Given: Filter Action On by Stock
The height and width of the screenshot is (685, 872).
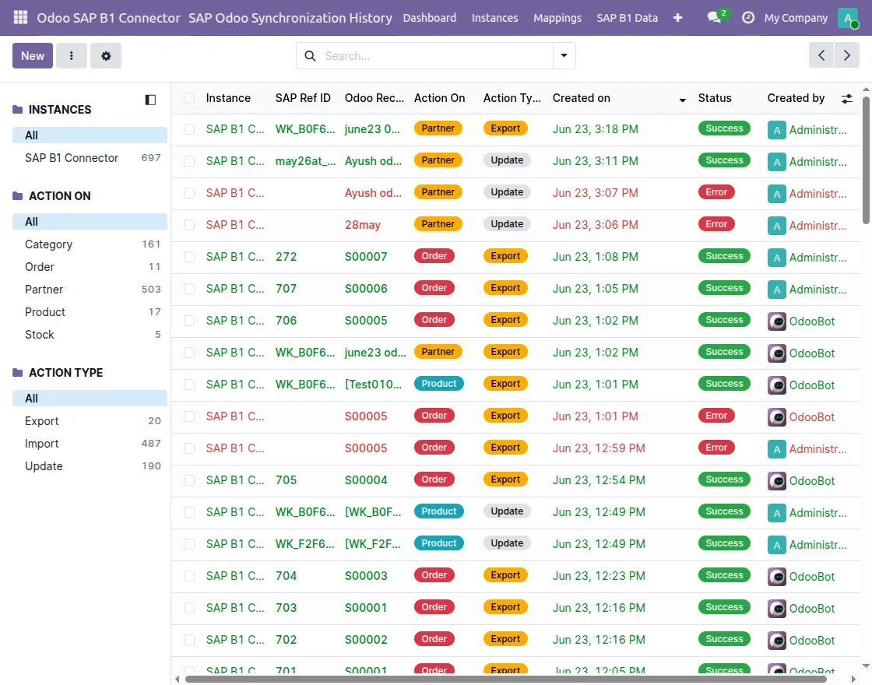Looking at the screenshot, I should click(90, 334).
